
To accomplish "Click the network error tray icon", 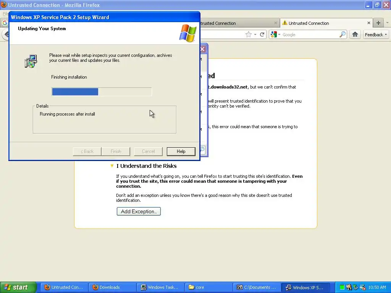I will tap(363, 287).
